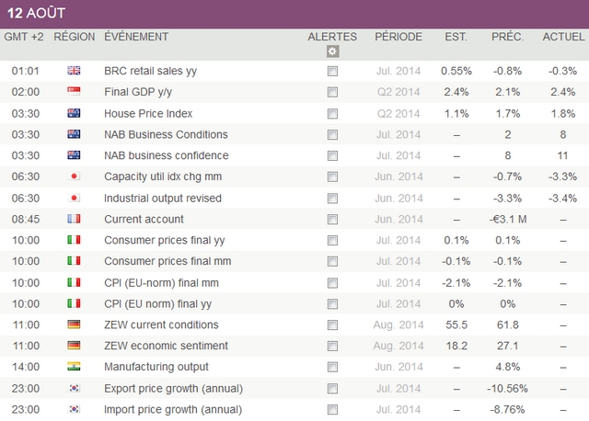Click the UK flag for BRC retail sales

tap(75, 71)
